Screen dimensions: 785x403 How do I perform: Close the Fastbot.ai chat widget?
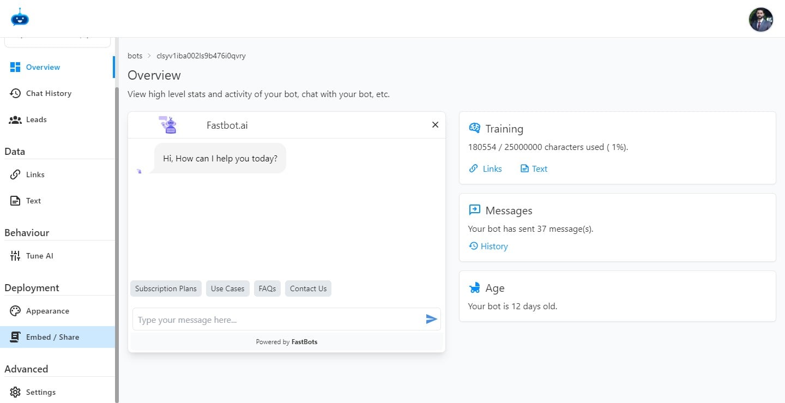point(435,125)
